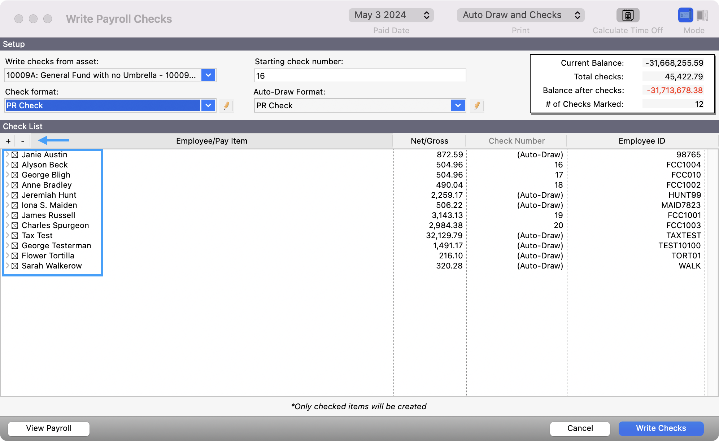Uncheck Janie Austin's checkbox
Image resolution: width=719 pixels, height=441 pixels.
coord(15,155)
